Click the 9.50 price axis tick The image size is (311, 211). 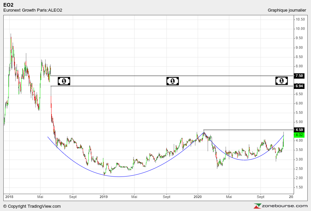299,38
